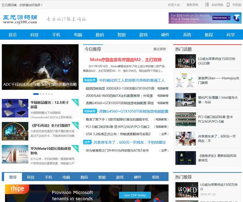Click the 智能家居 category tag label

(x=90, y=80)
